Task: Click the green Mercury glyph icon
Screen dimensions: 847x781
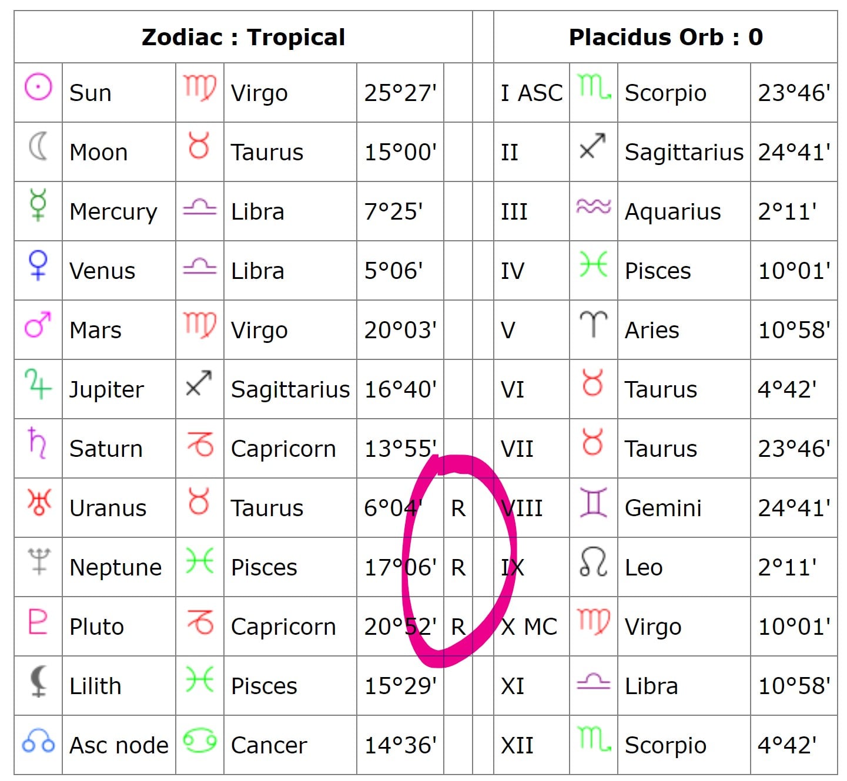Action: click(x=38, y=205)
